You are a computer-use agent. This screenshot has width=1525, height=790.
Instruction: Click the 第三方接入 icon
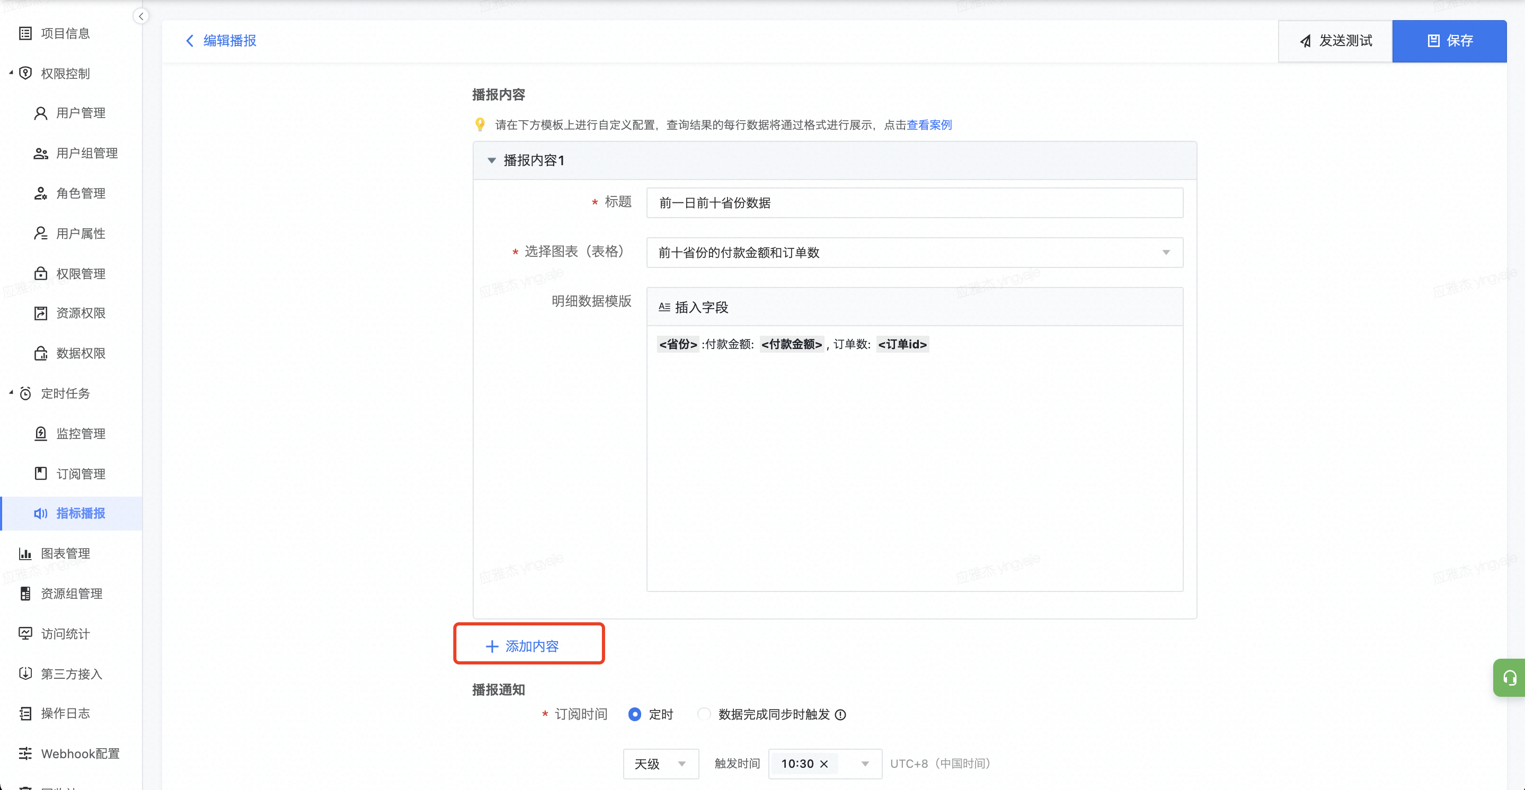[x=25, y=674]
